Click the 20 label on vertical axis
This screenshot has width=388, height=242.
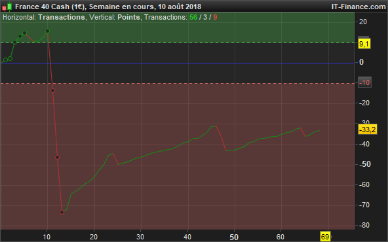click(363, 22)
